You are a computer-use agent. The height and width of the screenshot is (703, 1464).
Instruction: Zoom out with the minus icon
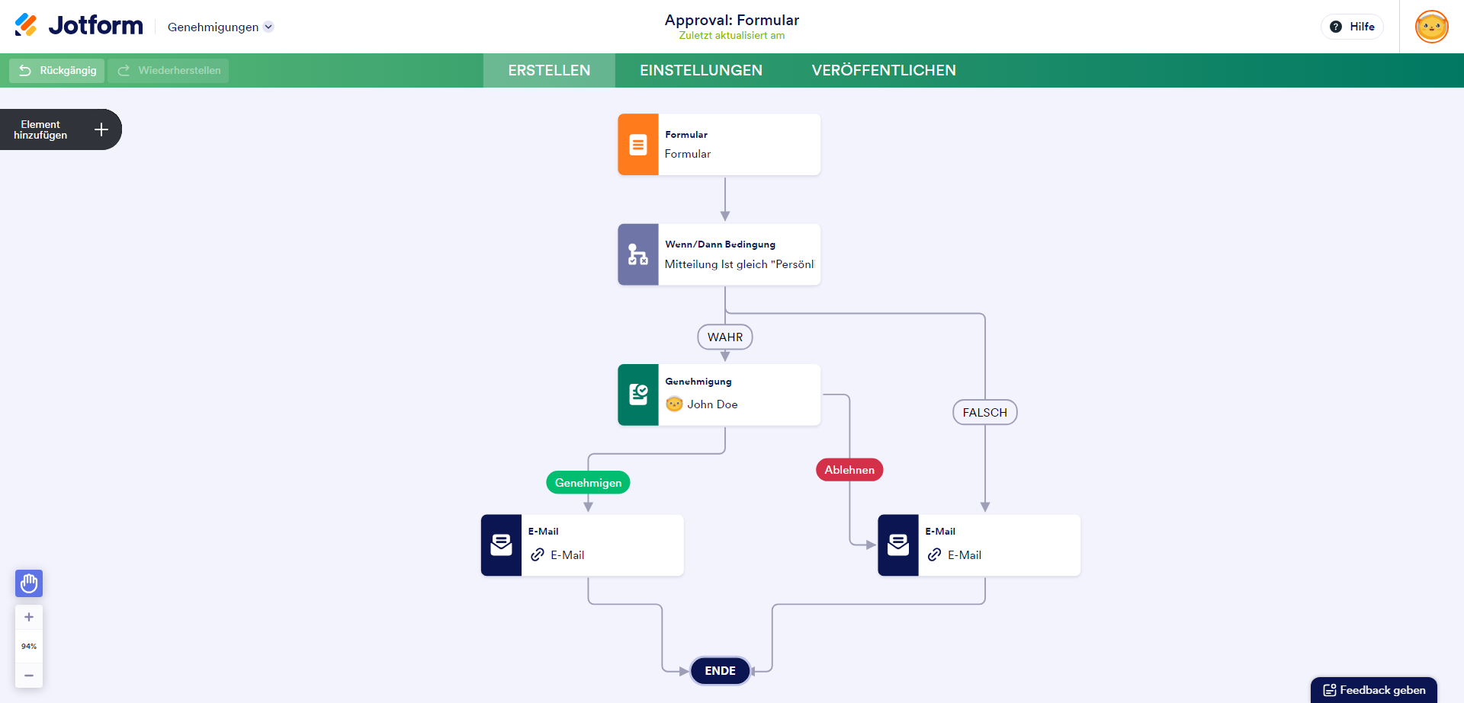click(29, 676)
